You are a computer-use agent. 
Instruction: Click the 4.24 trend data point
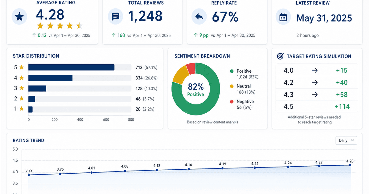(288, 167)
